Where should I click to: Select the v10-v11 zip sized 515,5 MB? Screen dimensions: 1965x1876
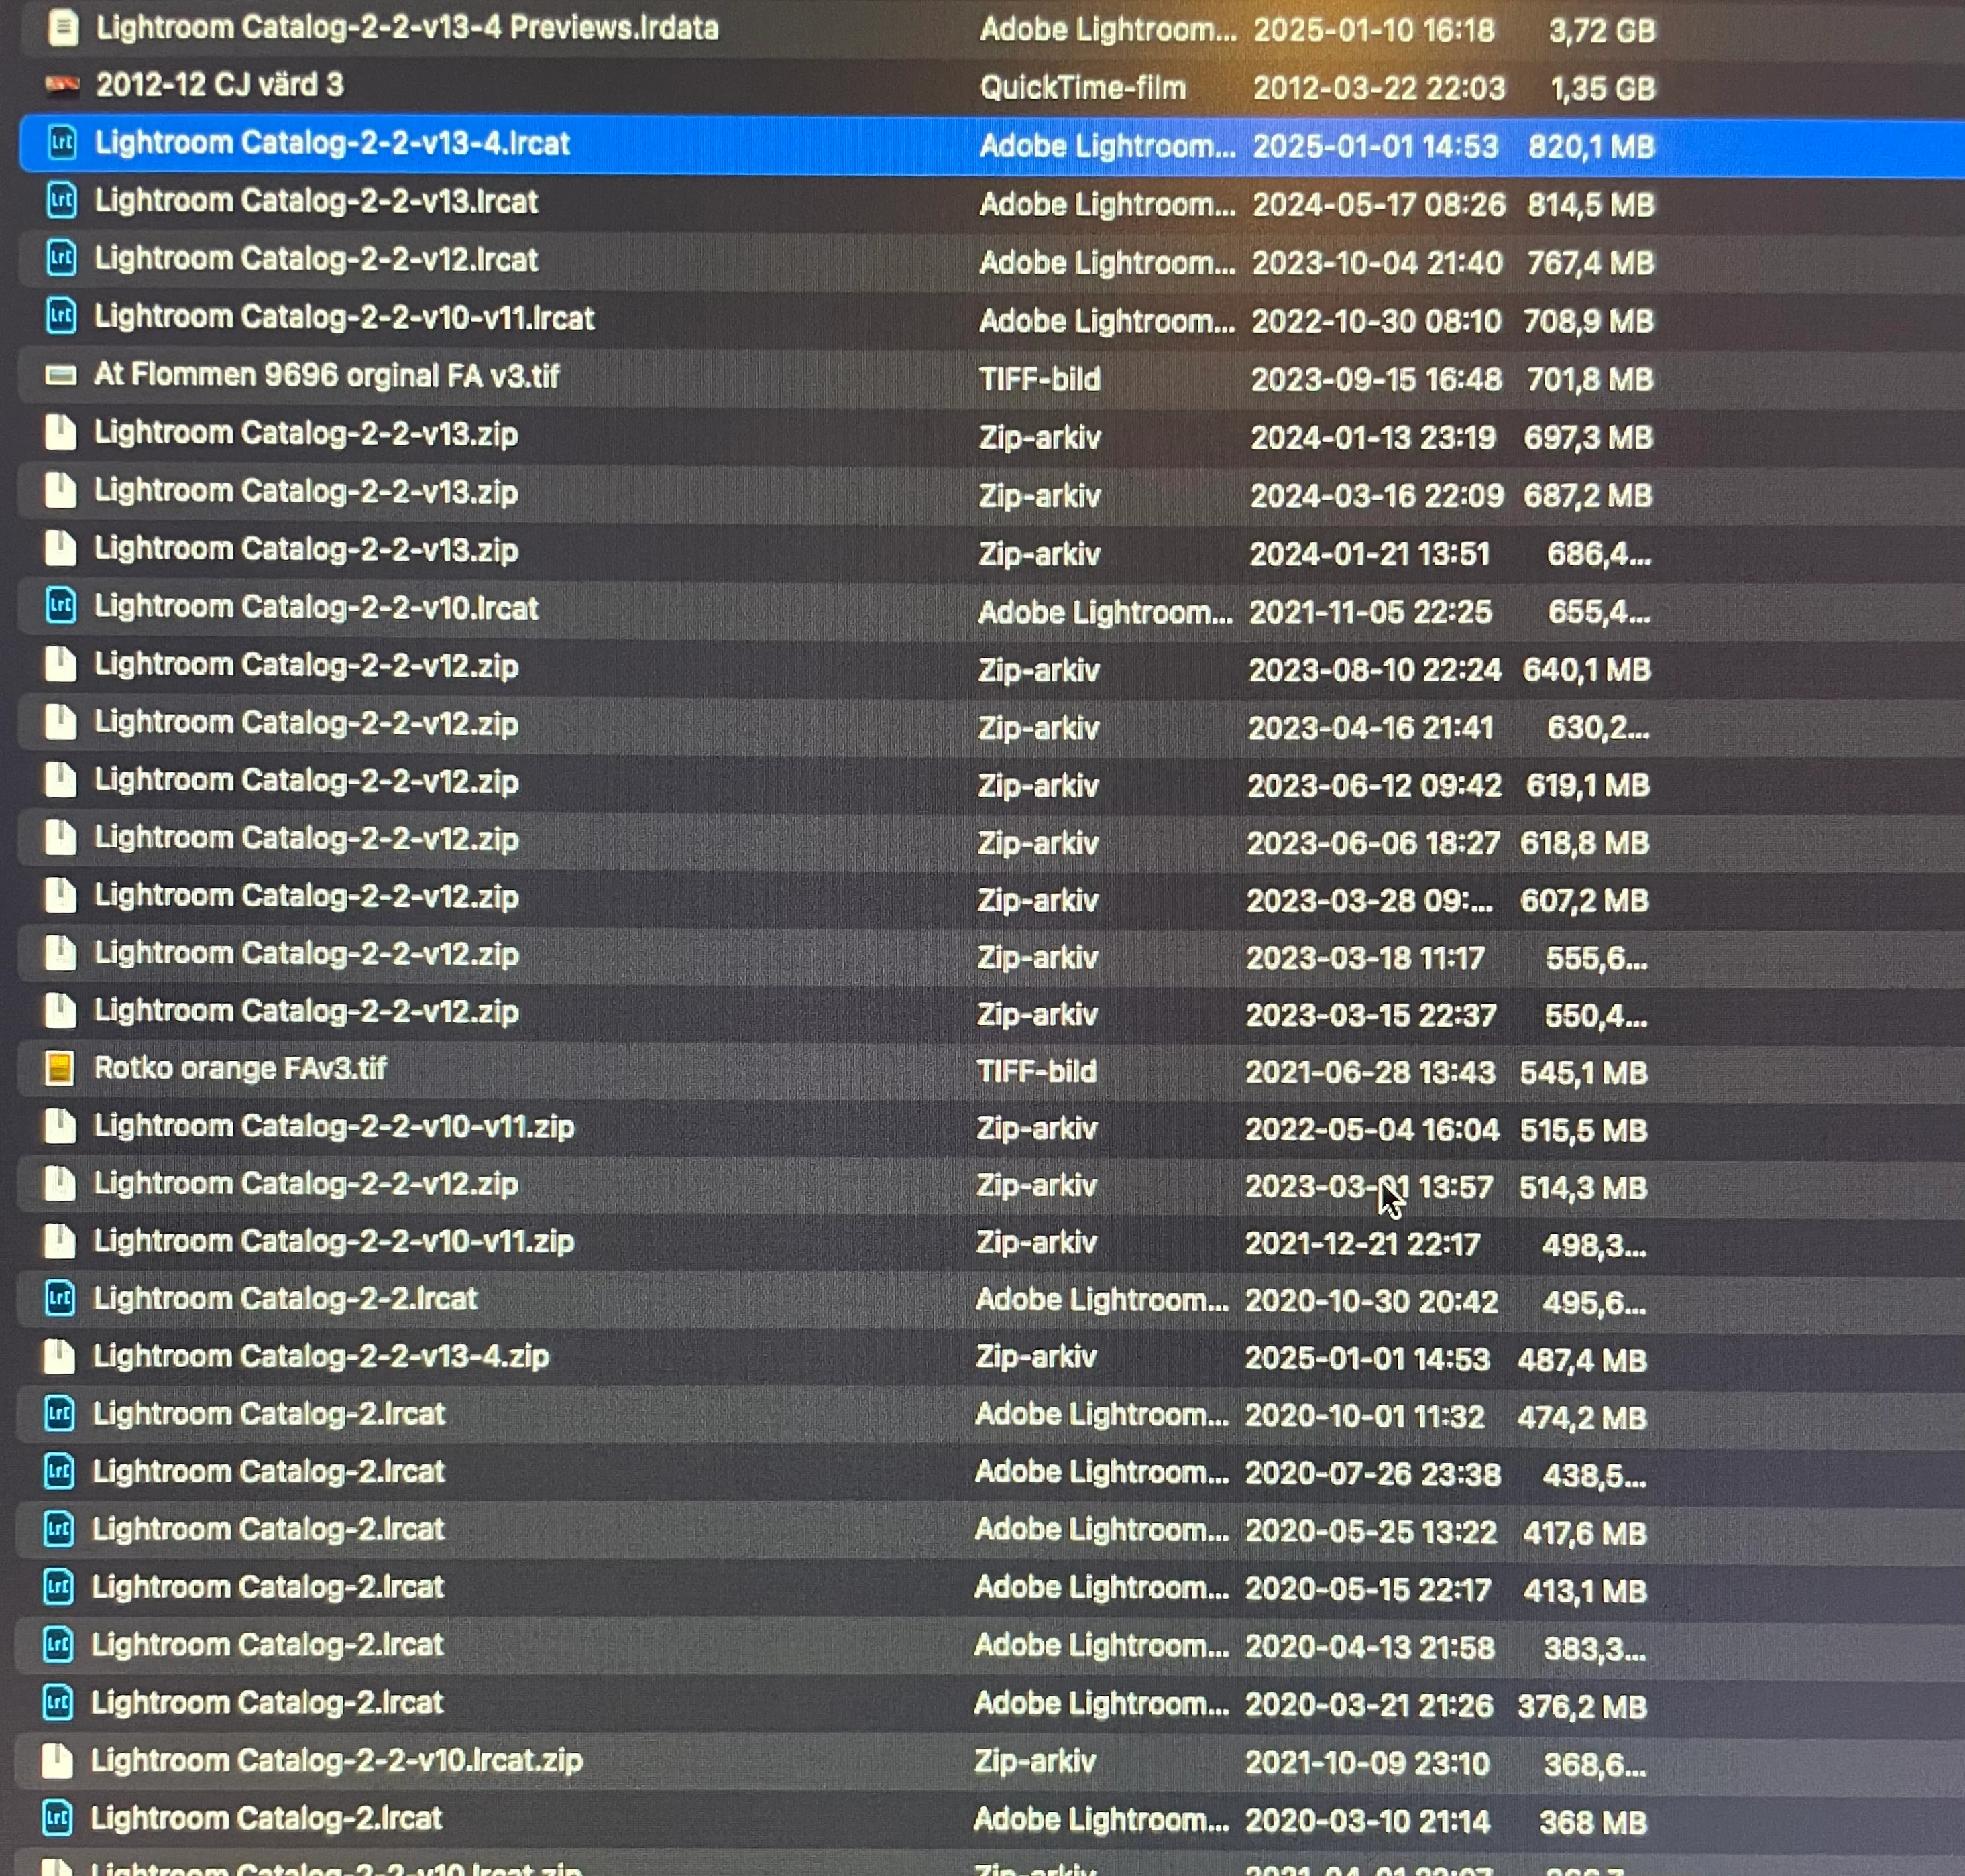(x=333, y=1126)
